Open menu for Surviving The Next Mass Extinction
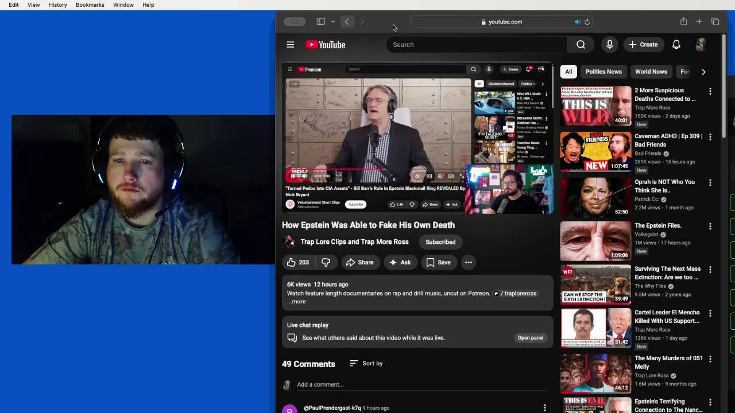Image resolution: width=735 pixels, height=413 pixels. point(710,270)
